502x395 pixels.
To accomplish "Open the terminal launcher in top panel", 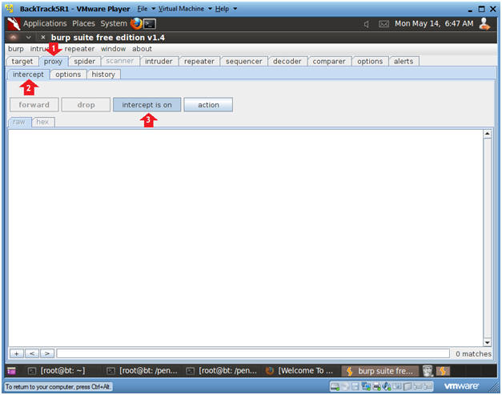I will 150,24.
